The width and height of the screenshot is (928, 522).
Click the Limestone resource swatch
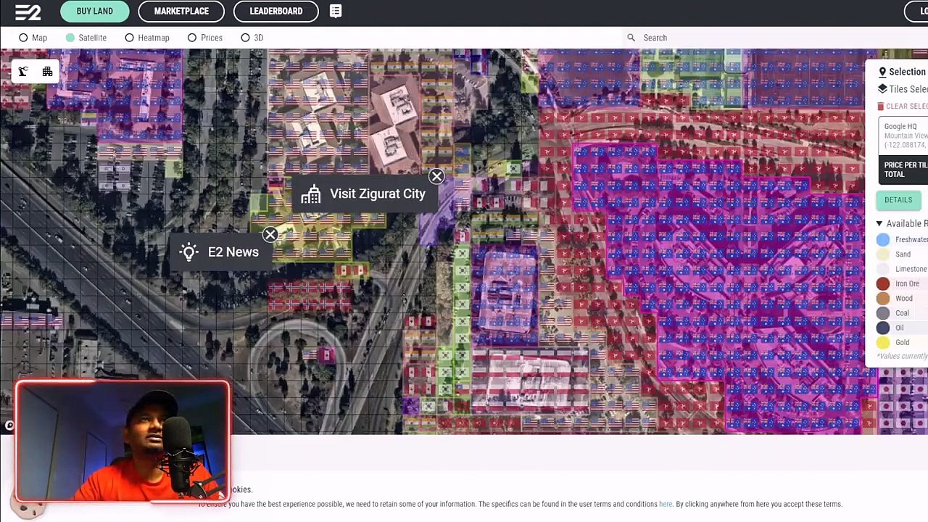pos(882,269)
